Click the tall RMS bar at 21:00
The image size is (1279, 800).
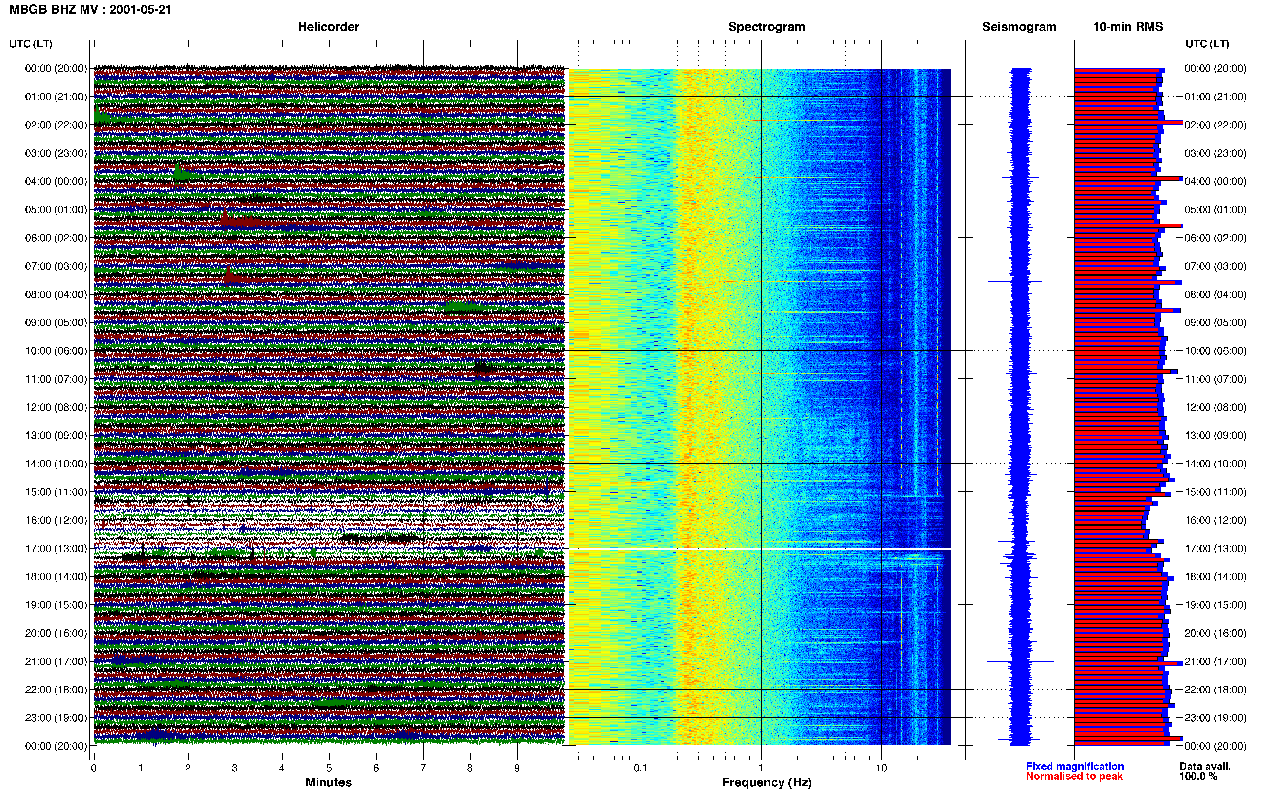coord(1128,663)
